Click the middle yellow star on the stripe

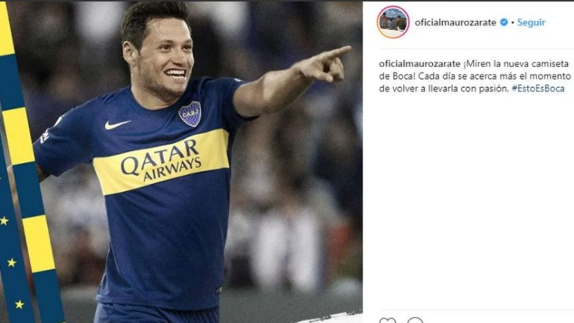click(12, 262)
